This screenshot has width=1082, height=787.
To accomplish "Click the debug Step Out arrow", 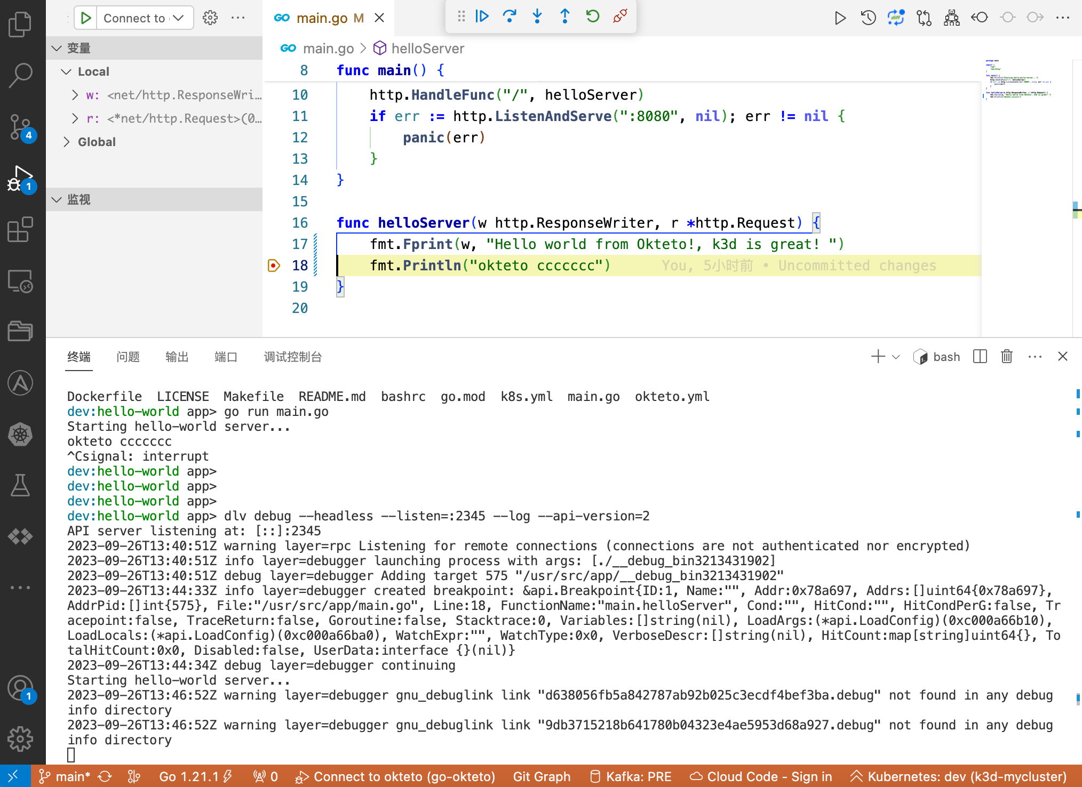I will [565, 17].
